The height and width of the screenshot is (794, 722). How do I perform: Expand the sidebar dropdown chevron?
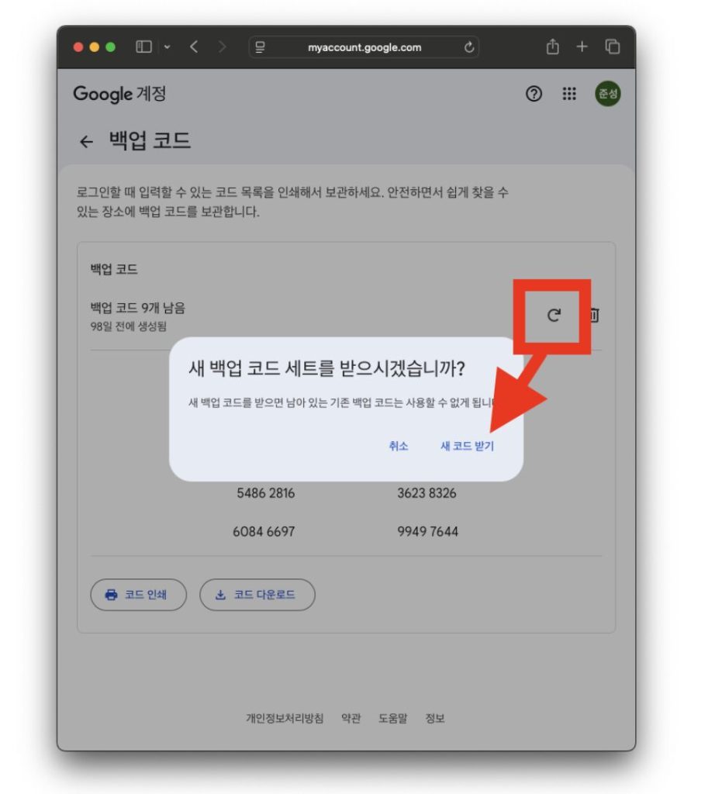coord(168,47)
